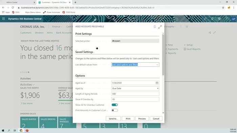Viewport: 237px width, 133px height.
Task: Click PowerPoint icon on taskbar
Action: click(27, 130)
